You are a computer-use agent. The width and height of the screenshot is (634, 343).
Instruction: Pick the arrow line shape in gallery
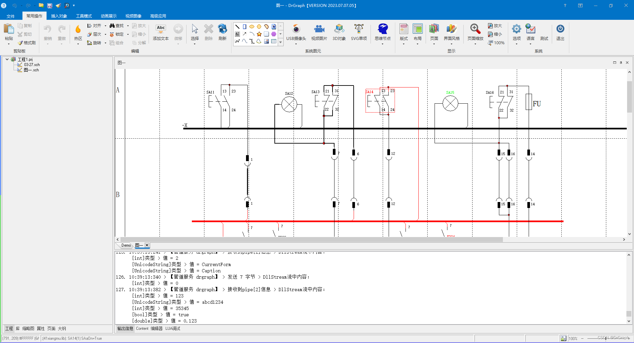245,34
